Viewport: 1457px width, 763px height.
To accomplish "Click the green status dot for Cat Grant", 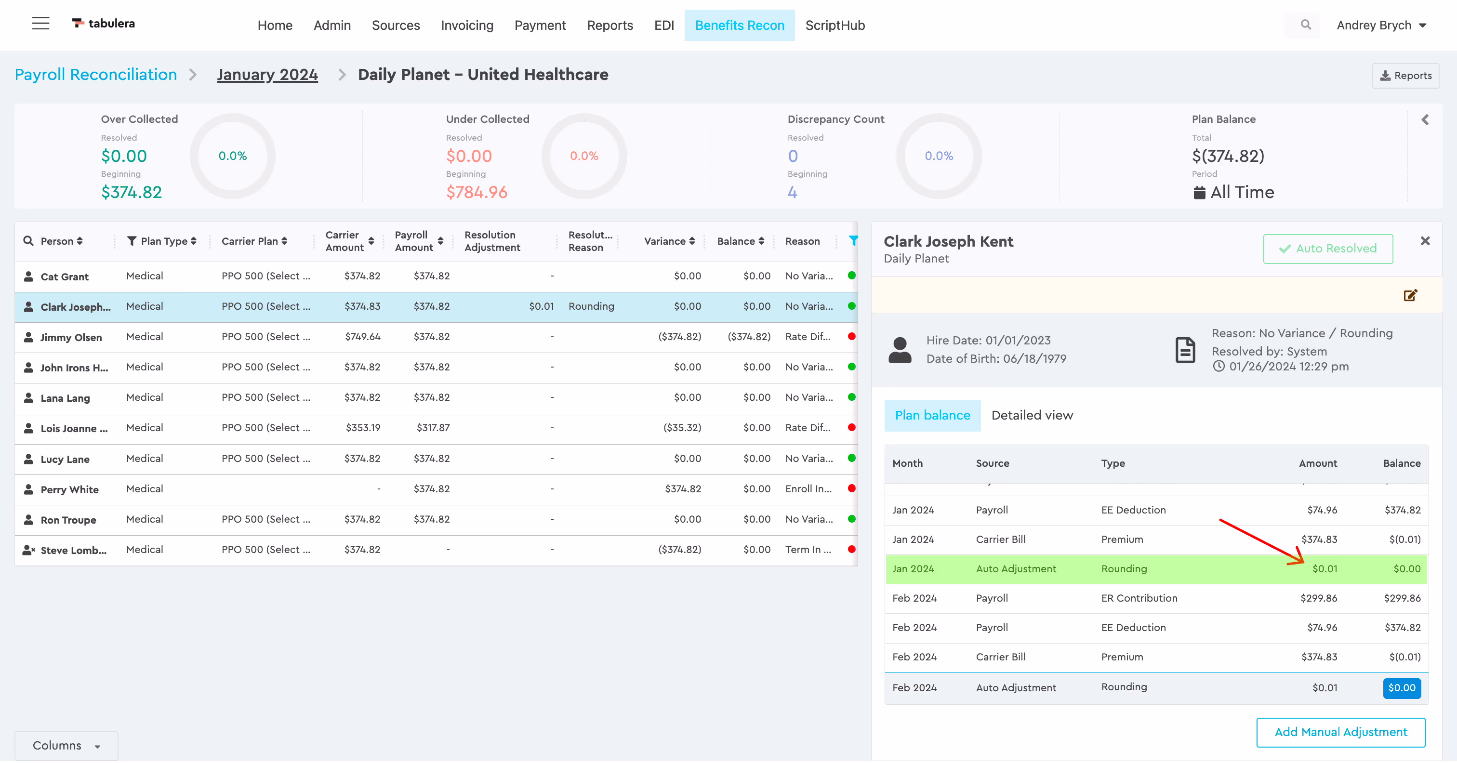I will click(x=851, y=276).
